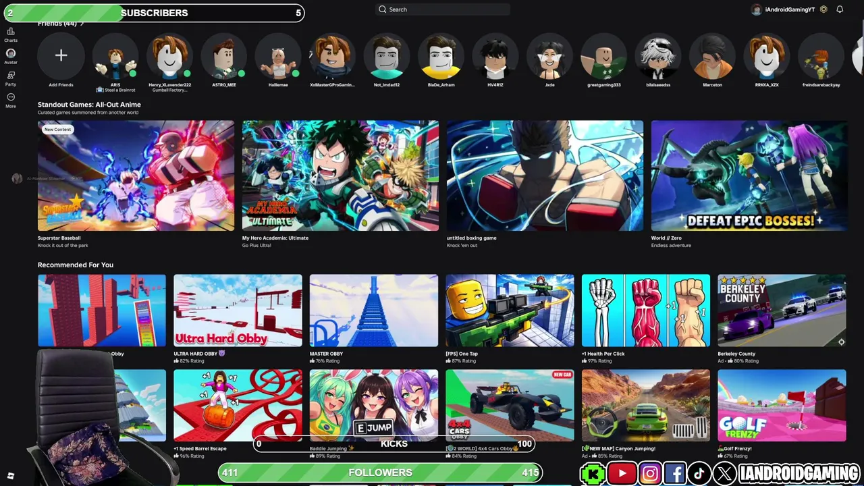Click ARIS's Steal a Brainrot status
The image size is (864, 486).
pos(116,90)
